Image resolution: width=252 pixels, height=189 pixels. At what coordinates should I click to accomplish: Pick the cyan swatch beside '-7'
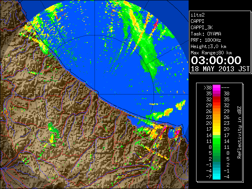(217, 177)
